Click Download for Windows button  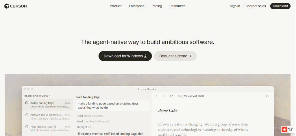pos(125,56)
